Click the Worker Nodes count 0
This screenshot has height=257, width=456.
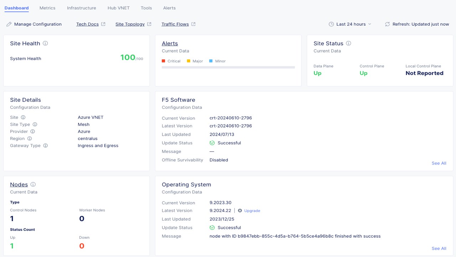tap(82, 218)
